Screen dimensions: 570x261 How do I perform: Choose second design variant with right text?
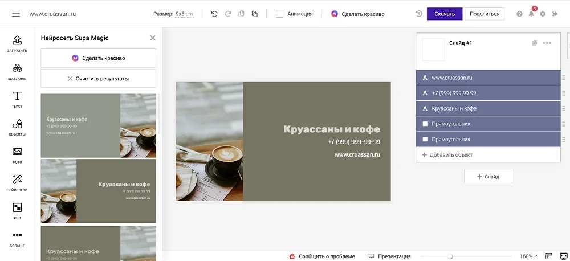tap(98, 191)
